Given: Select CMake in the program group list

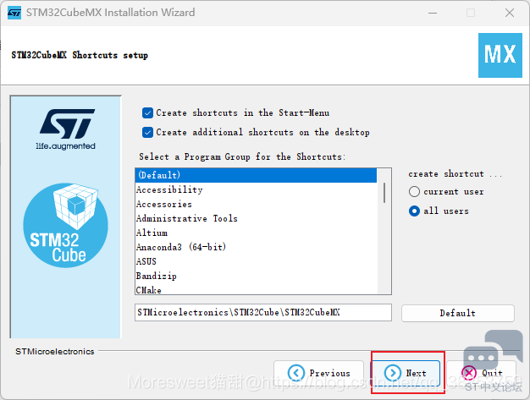Looking at the screenshot, I should (x=256, y=289).
